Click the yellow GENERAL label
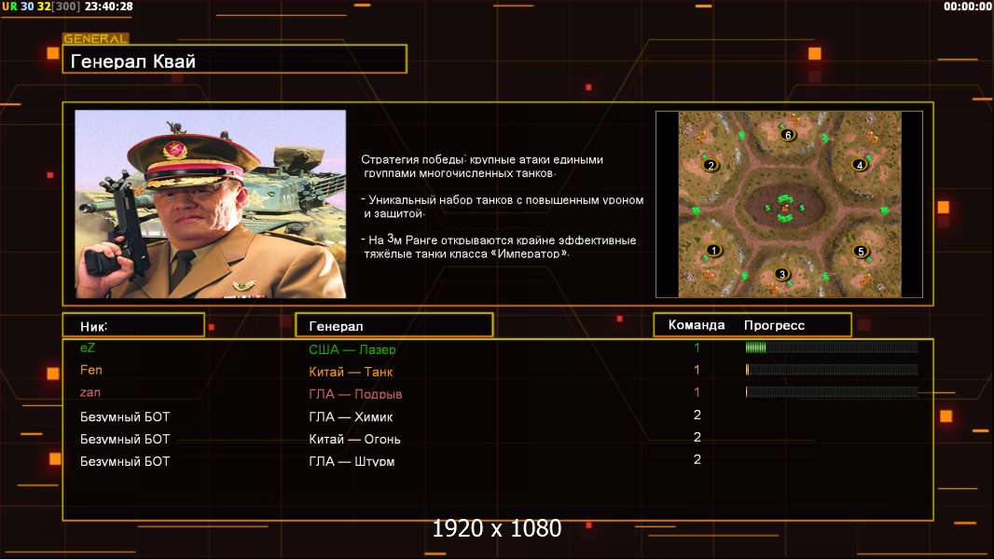994x559 pixels. [x=95, y=38]
